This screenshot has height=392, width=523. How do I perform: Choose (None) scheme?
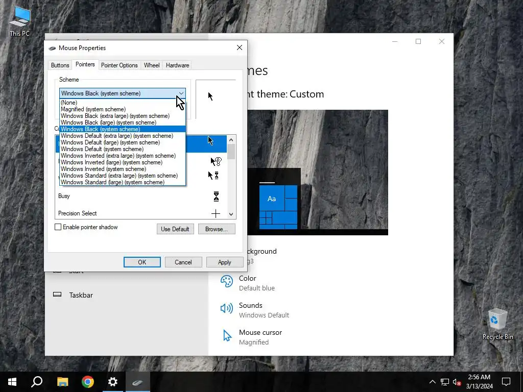[x=123, y=103]
